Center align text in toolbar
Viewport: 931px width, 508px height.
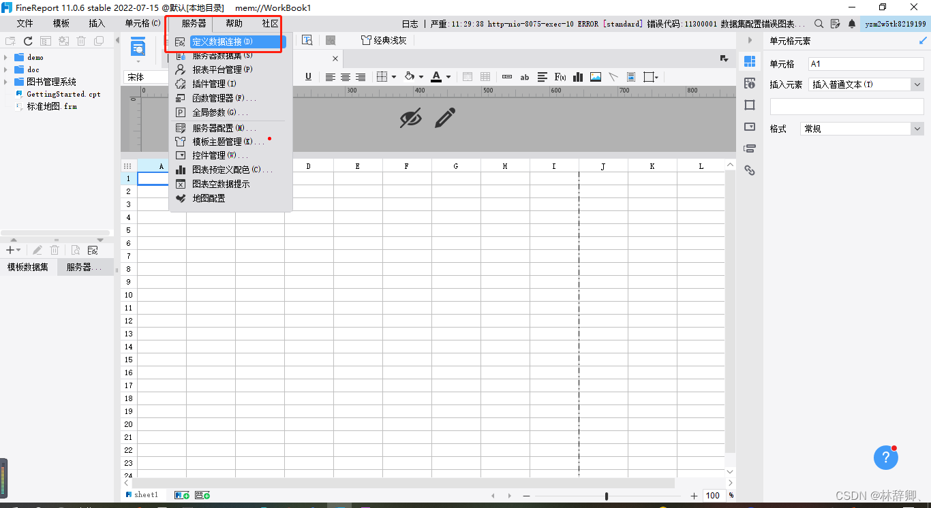pos(346,77)
